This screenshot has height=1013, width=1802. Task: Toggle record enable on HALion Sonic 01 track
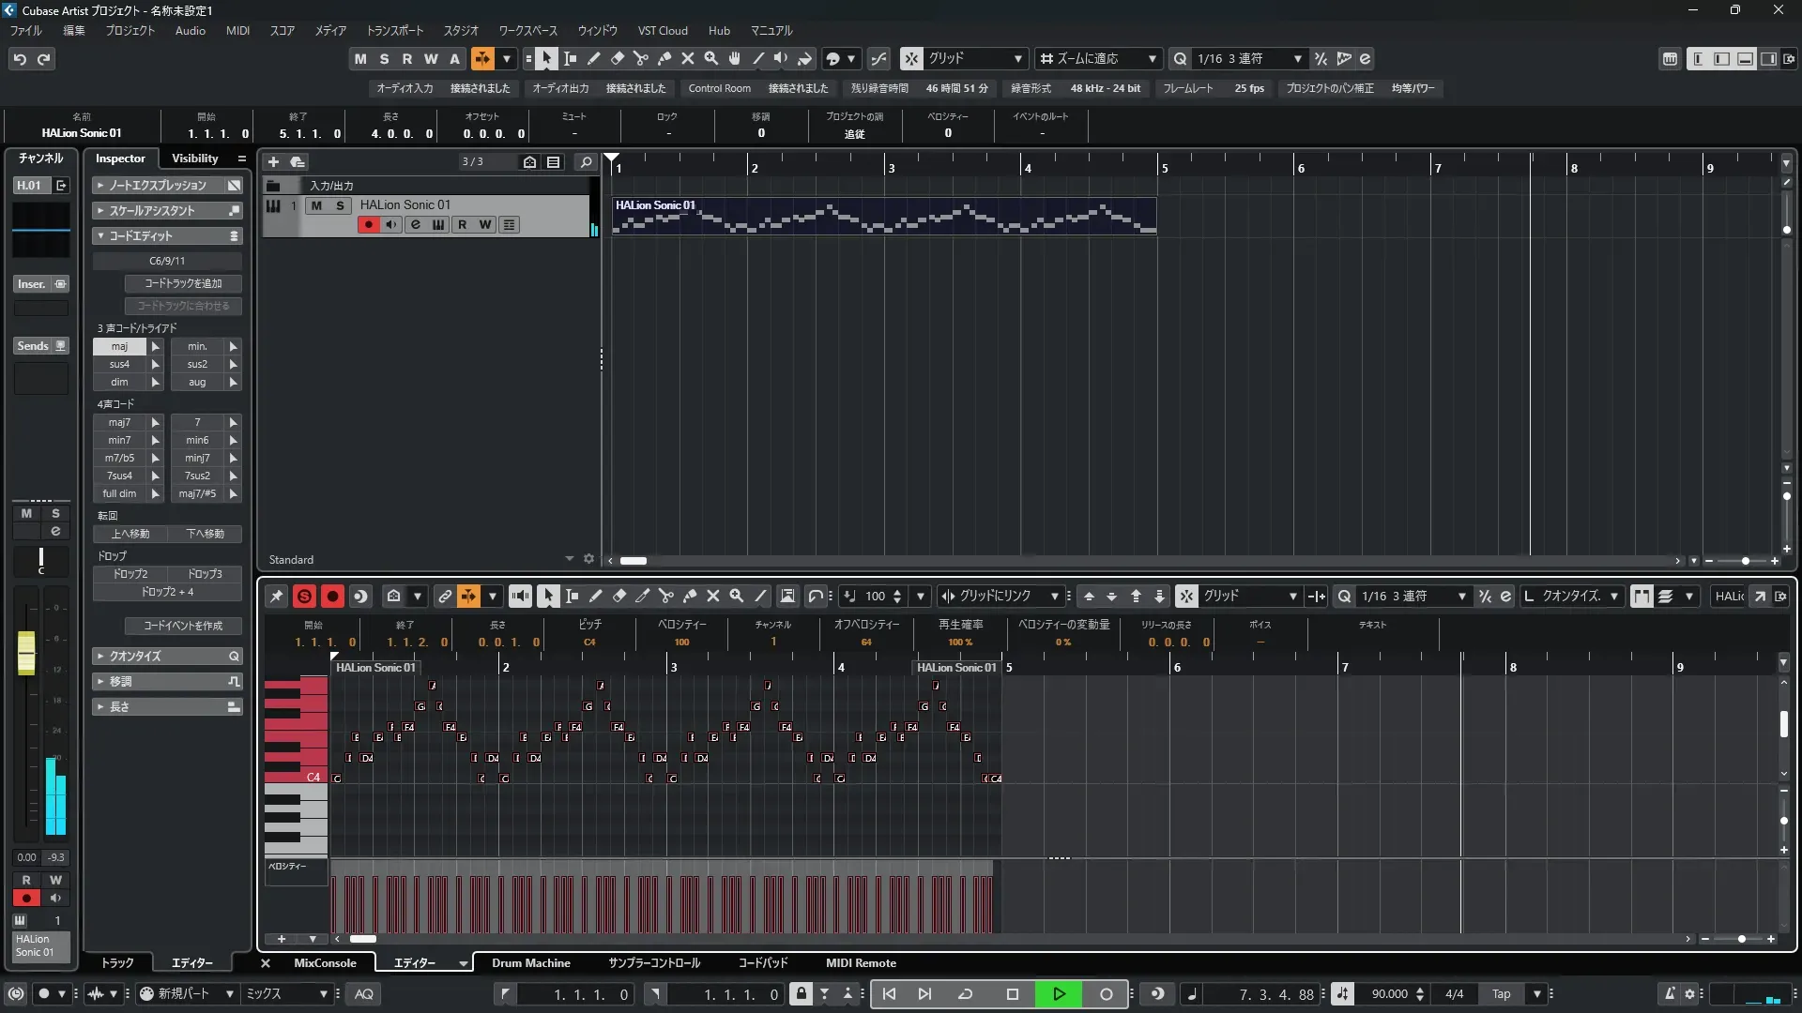point(368,225)
